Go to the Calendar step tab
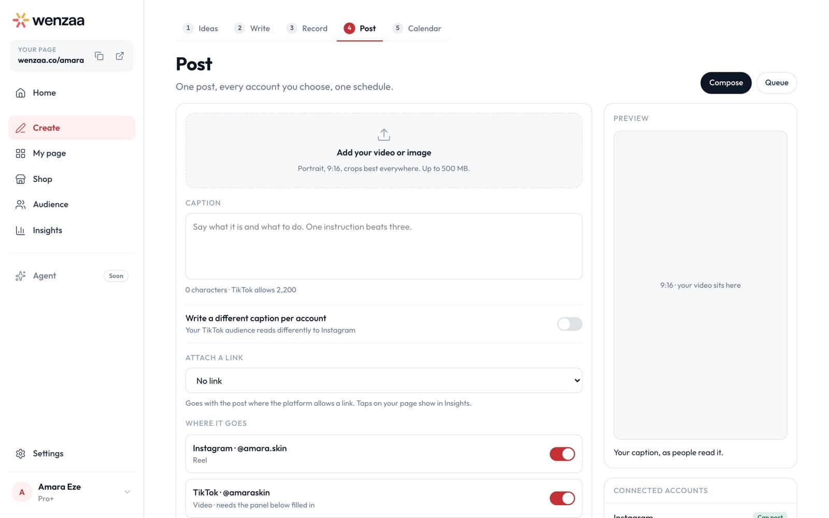 tap(417, 28)
